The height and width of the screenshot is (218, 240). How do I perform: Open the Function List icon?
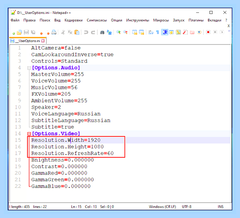pos(185,32)
